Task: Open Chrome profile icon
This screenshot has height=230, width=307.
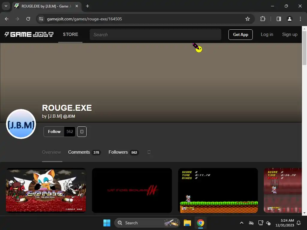Action: coord(290,19)
